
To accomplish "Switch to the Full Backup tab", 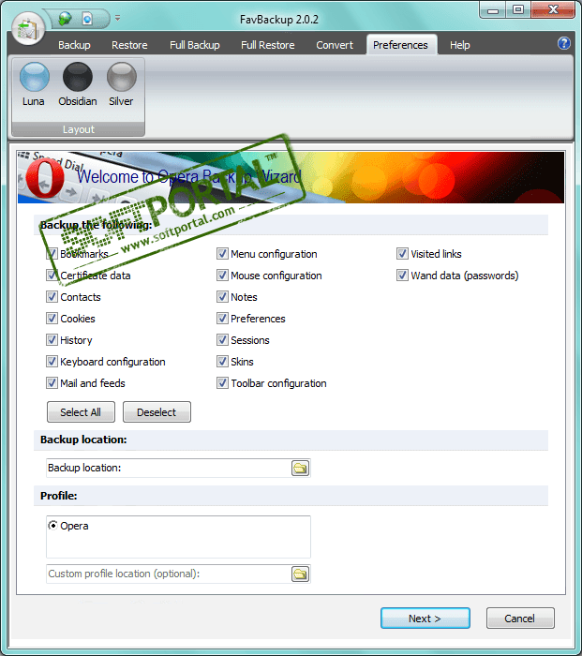I will 195,45.
